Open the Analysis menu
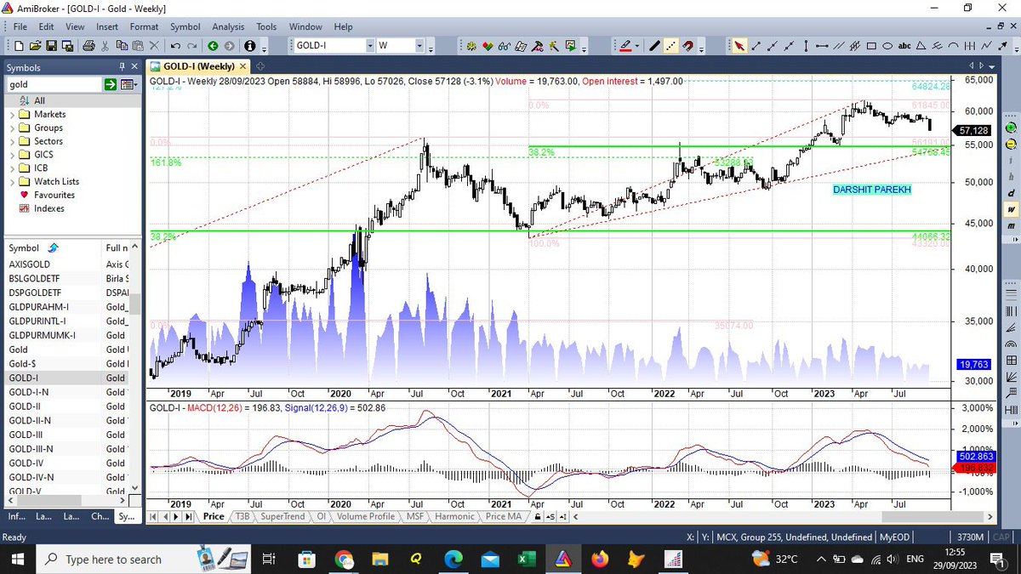This screenshot has height=574, width=1021. [x=227, y=26]
